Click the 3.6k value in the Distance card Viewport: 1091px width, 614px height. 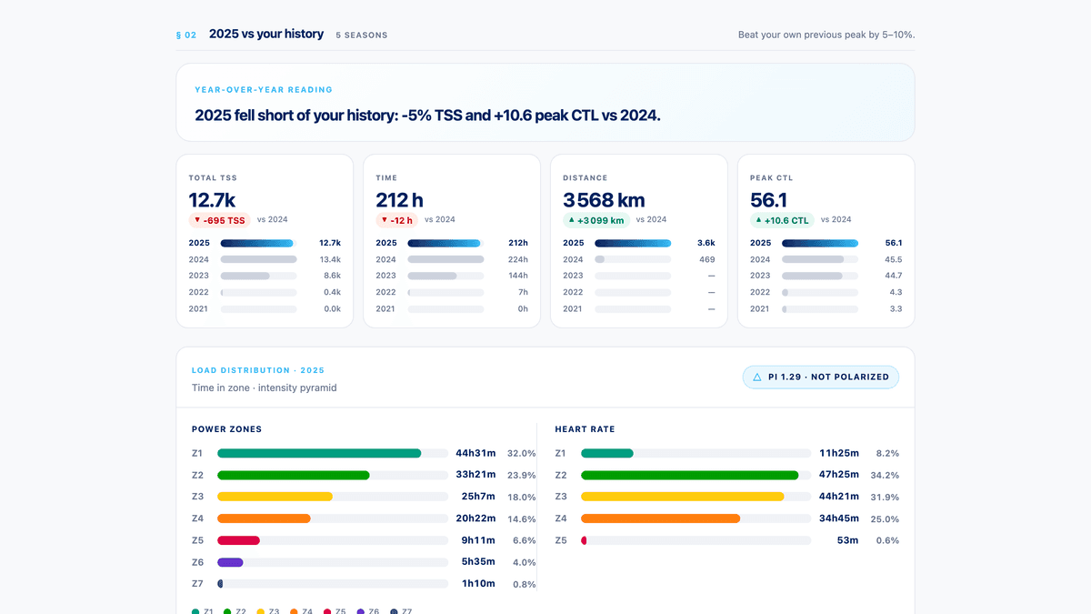pos(706,243)
